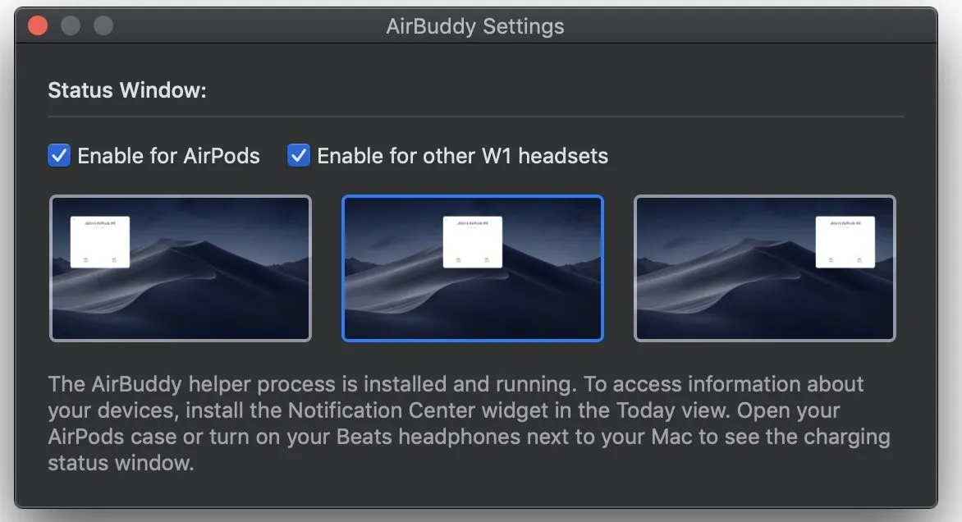Click the AirBuddy Settings title bar
Image resolution: width=962 pixels, height=522 pixels.
(476, 25)
